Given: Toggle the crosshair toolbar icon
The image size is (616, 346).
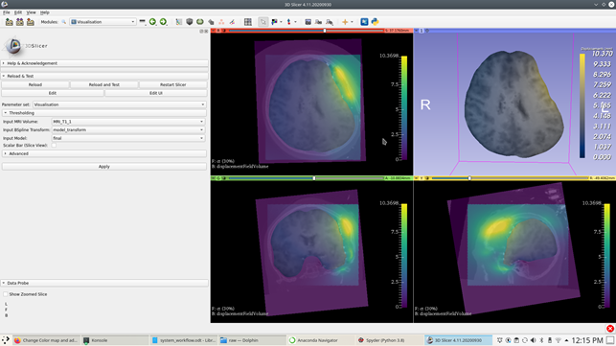Looking at the screenshot, I should point(345,22).
